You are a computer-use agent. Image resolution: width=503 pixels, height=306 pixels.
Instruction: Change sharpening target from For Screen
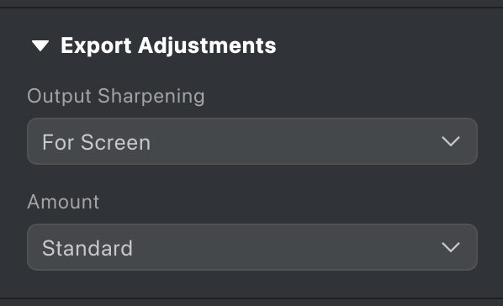click(x=252, y=141)
